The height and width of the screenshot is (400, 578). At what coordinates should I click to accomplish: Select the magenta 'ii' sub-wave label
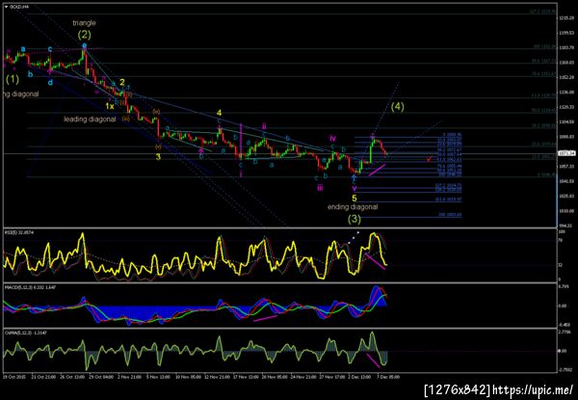click(264, 126)
